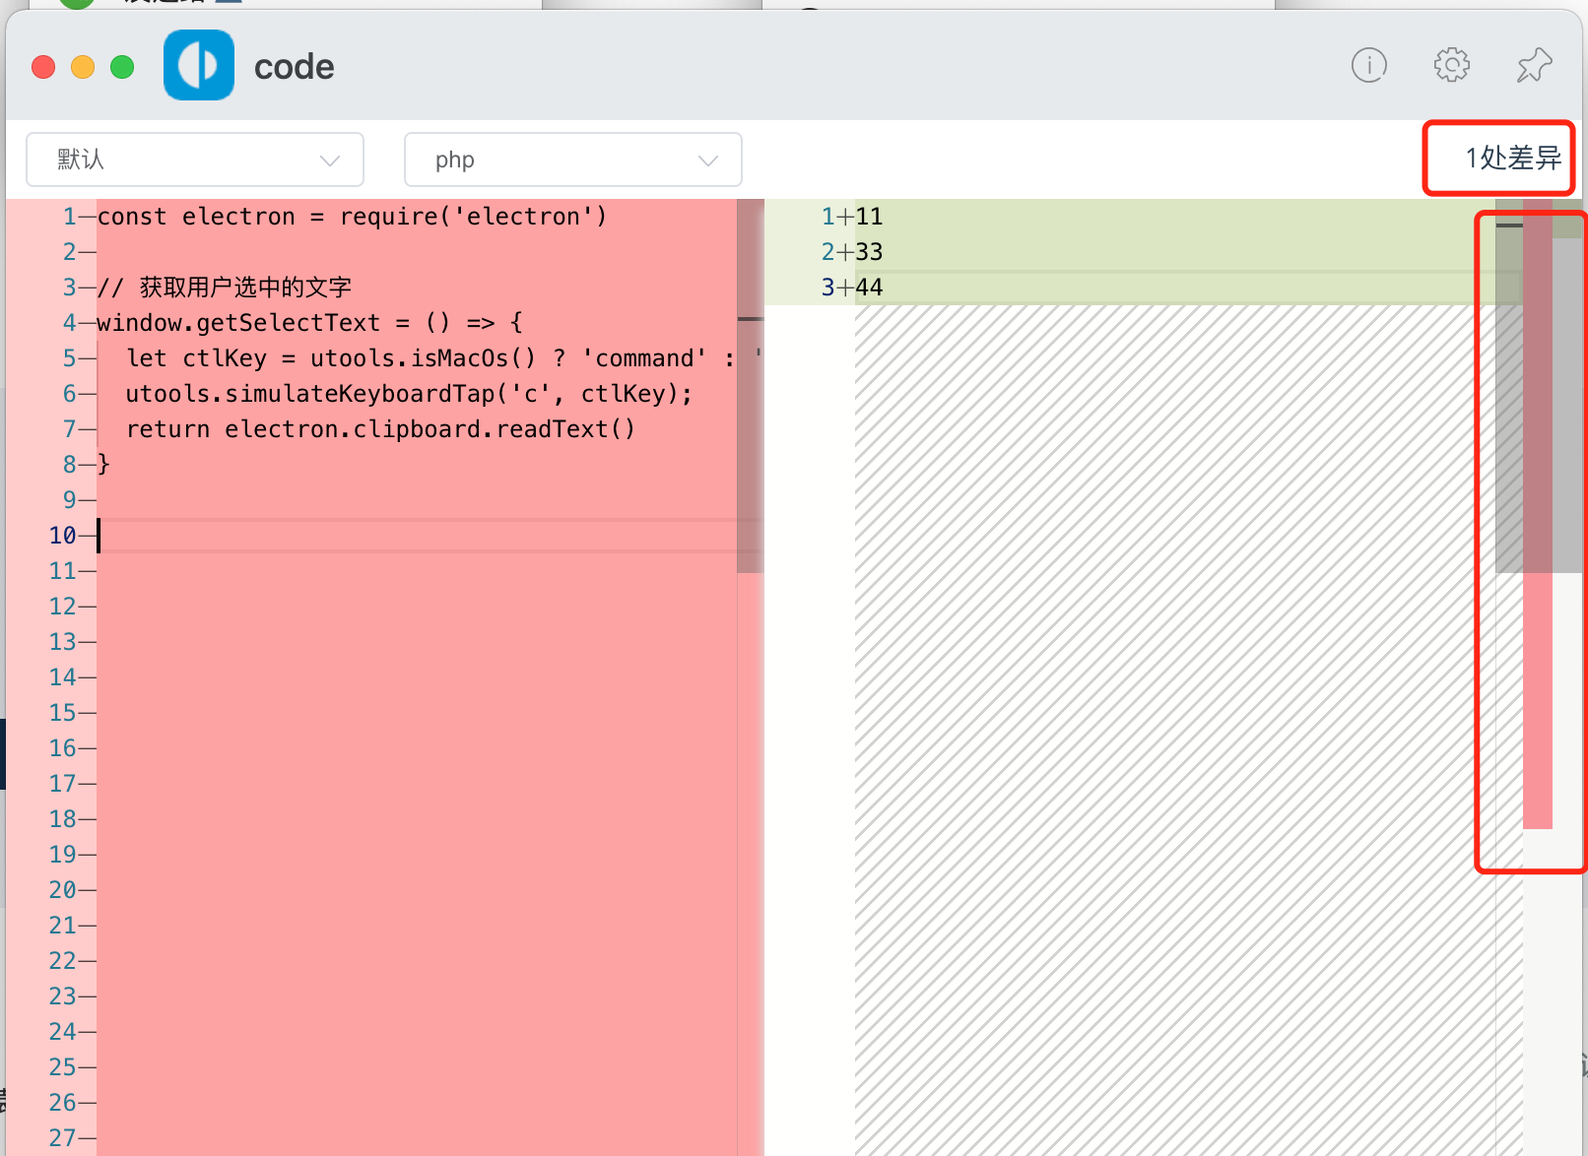Click the line number 2 in right gutter
This screenshot has width=1588, height=1156.
(827, 252)
